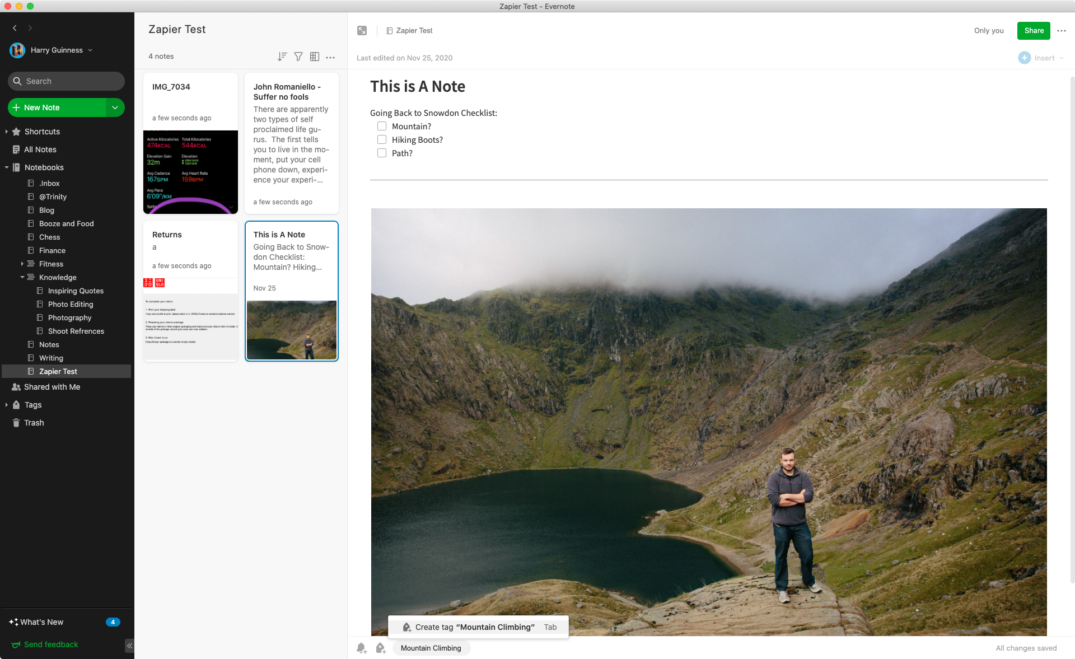Expand the Fitness notebook in sidebar
This screenshot has width=1075, height=659.
pos(21,264)
